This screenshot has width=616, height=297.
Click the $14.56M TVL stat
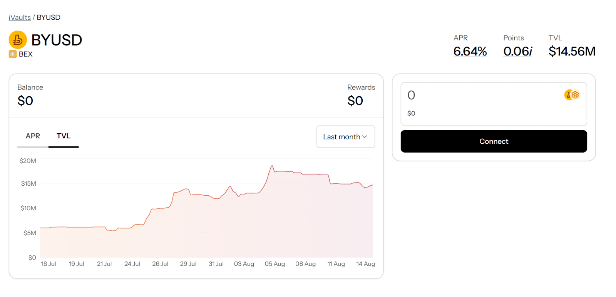(x=572, y=51)
